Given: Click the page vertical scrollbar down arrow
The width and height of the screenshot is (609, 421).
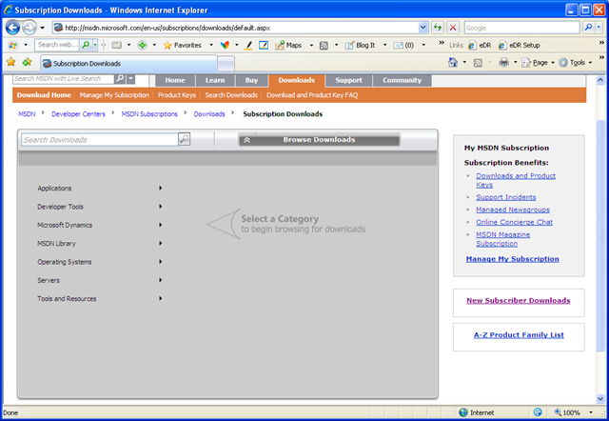Looking at the screenshot, I should (600, 399).
